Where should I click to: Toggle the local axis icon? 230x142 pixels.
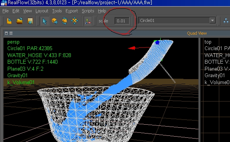pos(88,21)
